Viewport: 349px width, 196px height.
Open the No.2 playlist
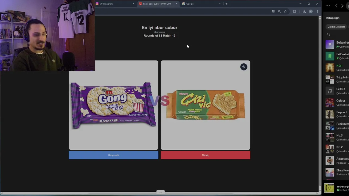click(x=337, y=149)
